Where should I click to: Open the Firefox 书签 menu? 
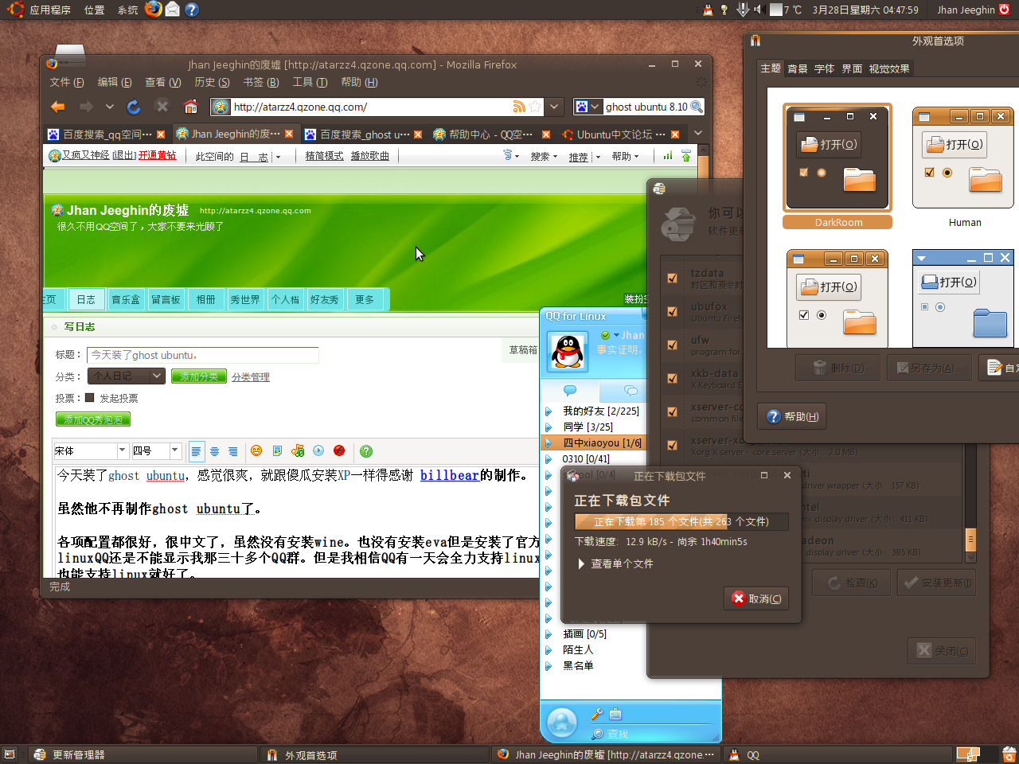261,82
